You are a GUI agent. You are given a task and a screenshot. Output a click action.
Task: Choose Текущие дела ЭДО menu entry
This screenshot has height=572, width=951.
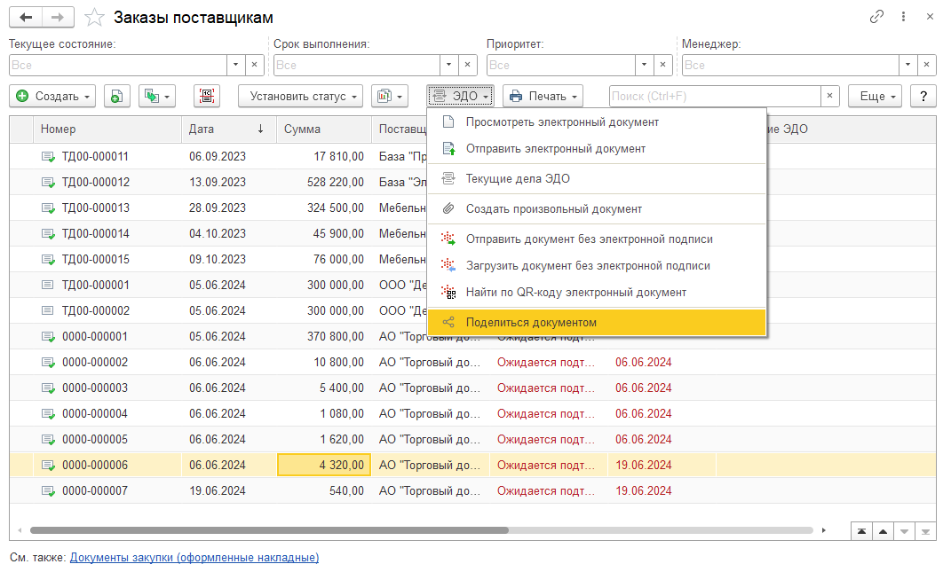pos(596,178)
